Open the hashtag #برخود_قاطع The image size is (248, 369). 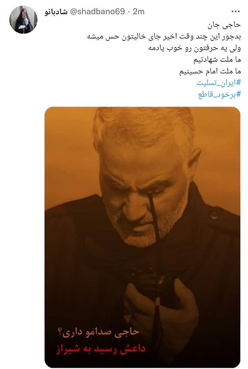pyautogui.click(x=219, y=95)
